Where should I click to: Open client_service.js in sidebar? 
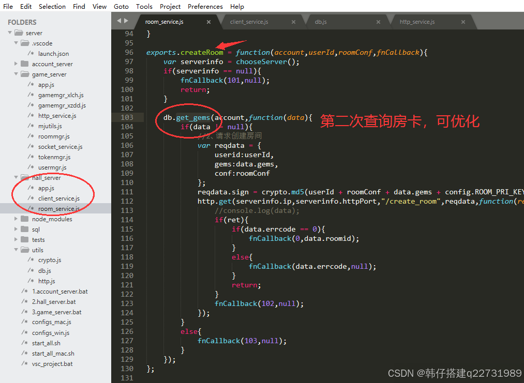coord(59,198)
